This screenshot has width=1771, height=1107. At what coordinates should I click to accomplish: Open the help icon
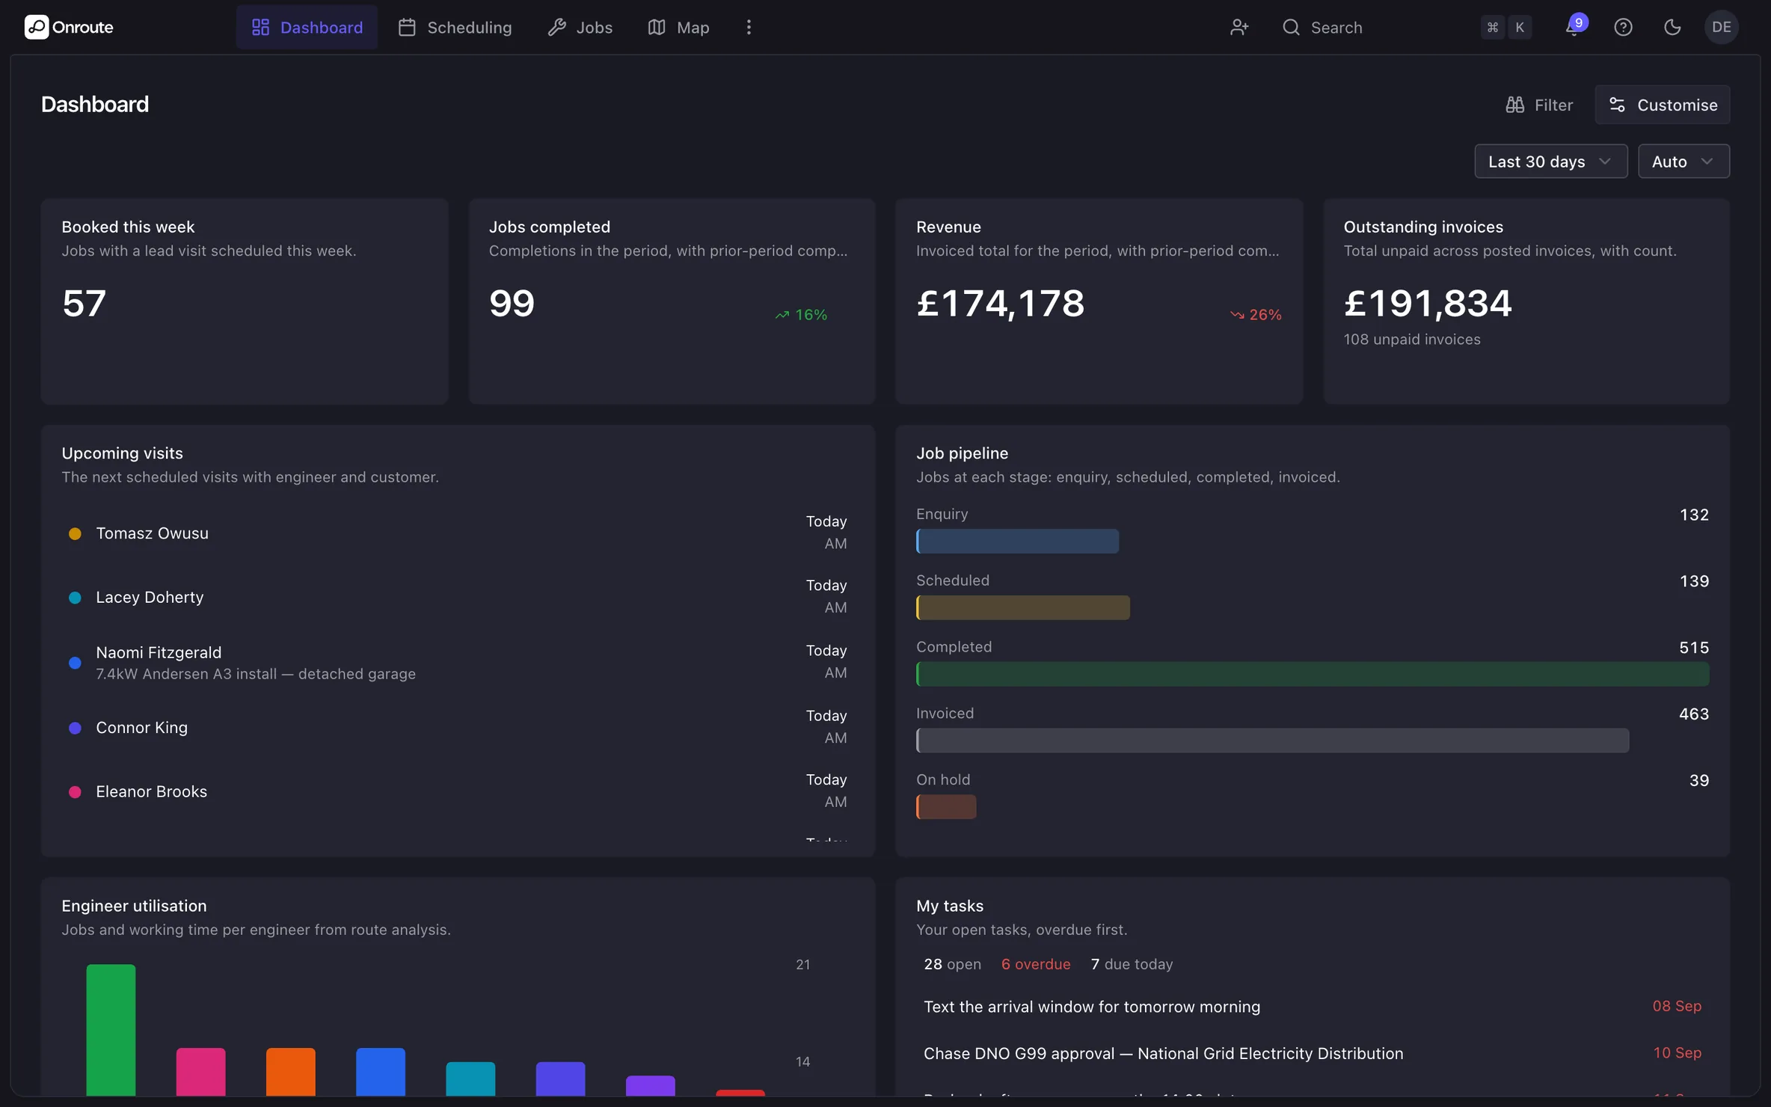(1623, 27)
